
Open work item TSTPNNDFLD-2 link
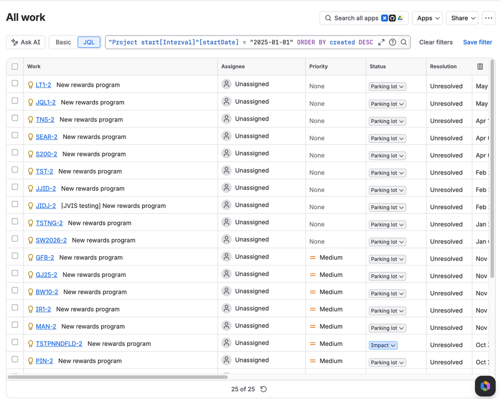coord(59,343)
